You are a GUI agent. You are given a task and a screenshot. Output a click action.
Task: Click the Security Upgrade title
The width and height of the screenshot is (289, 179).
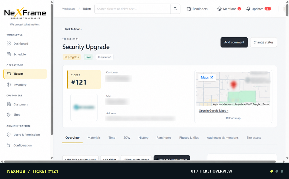(x=86, y=47)
